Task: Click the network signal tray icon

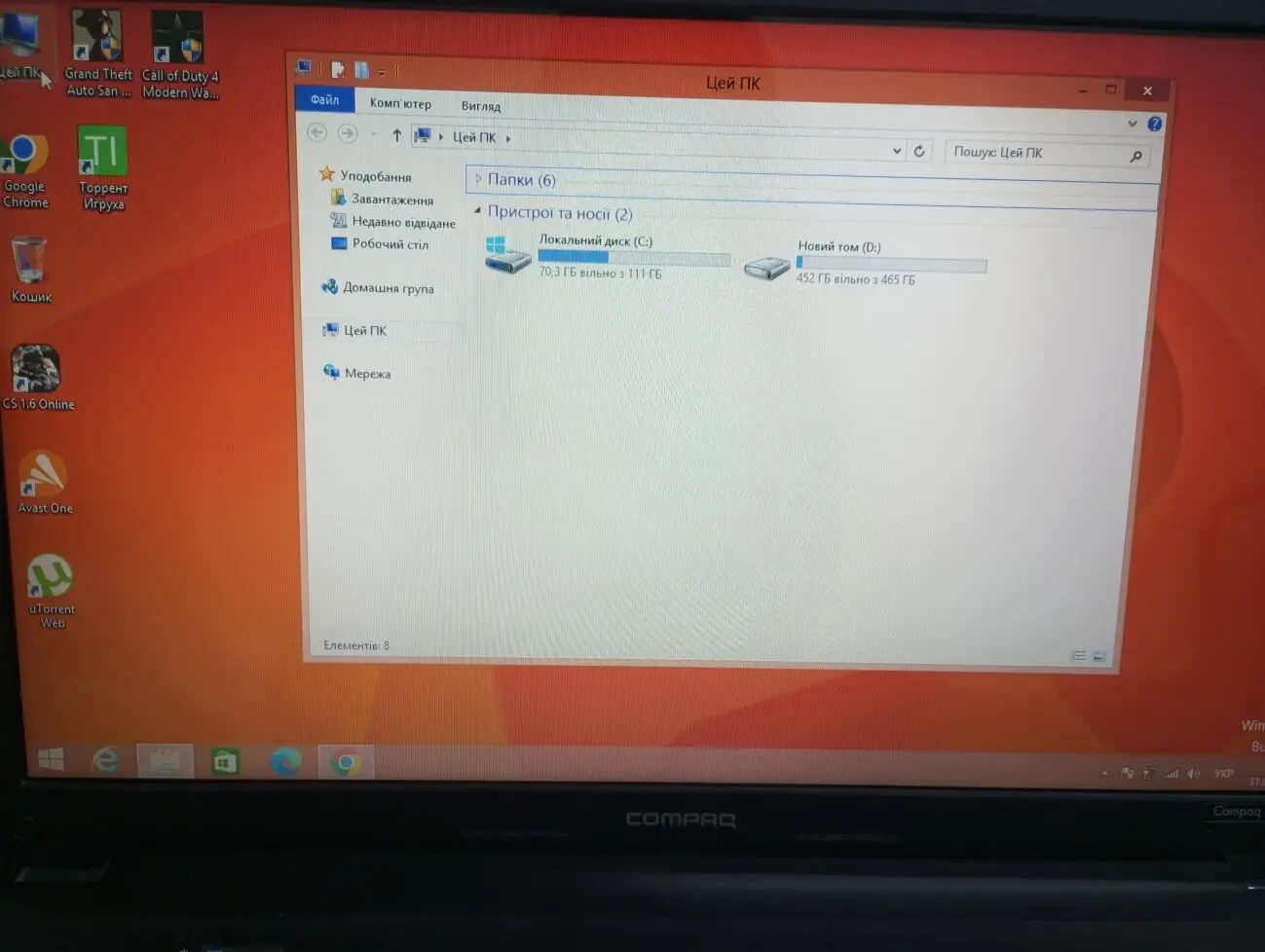Action: 1172,774
